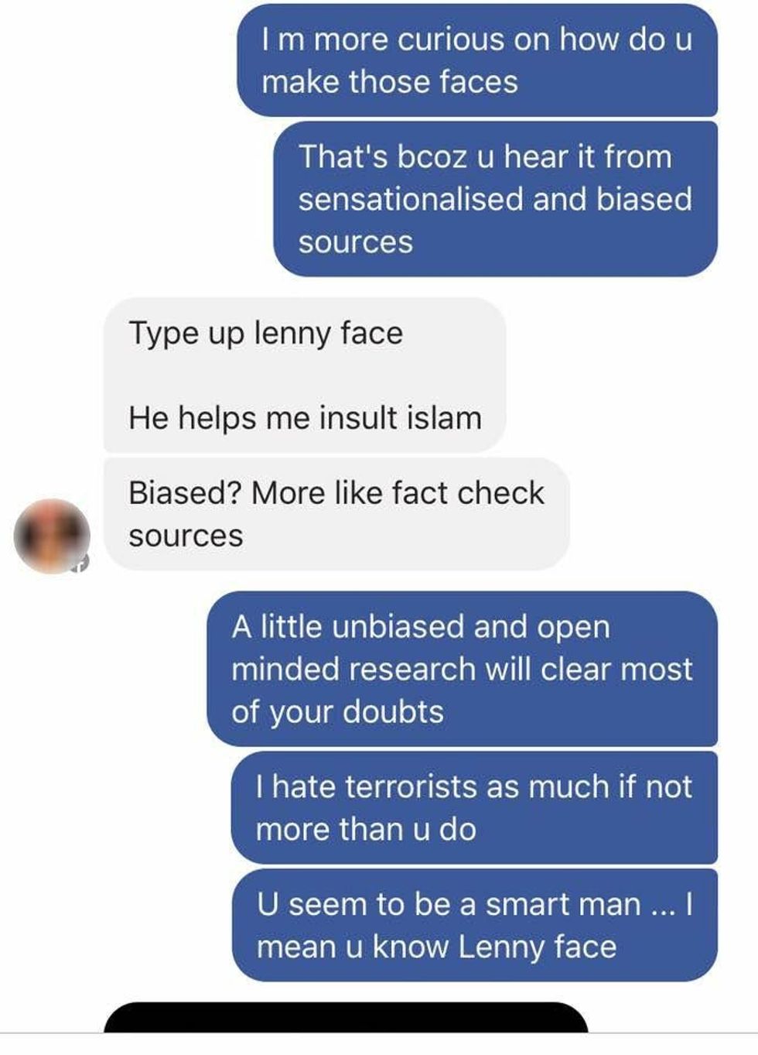
Task: Select the 'Biased? More like fact check' message
Action: pos(336,514)
